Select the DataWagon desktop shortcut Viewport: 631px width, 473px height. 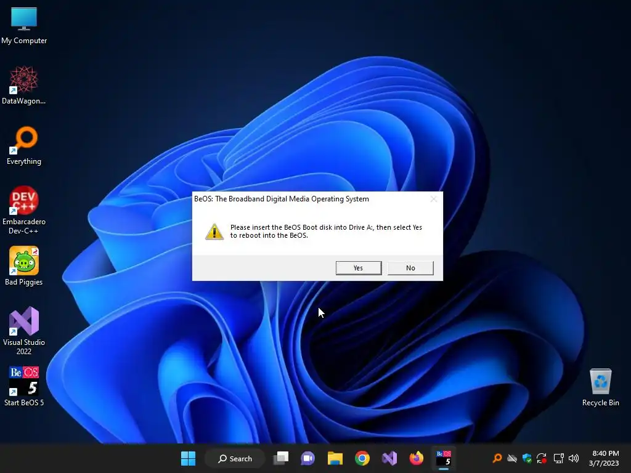(24, 86)
